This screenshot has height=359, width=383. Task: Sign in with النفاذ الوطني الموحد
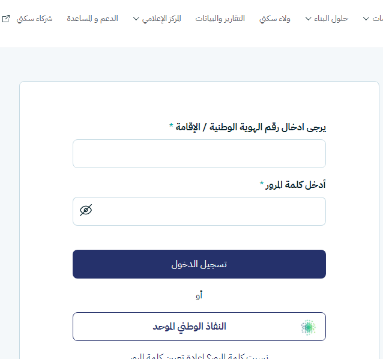click(x=199, y=327)
